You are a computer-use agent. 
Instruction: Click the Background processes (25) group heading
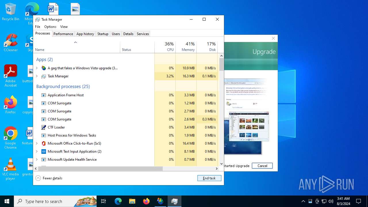coord(63,86)
